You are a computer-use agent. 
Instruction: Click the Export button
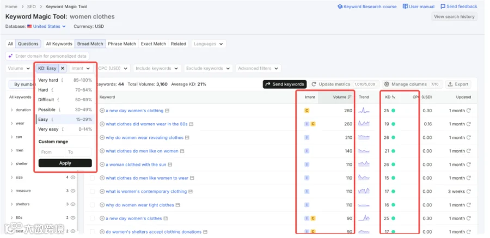pos(458,84)
